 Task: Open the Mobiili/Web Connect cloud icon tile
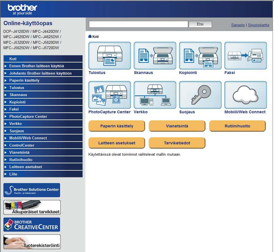(x=245, y=95)
